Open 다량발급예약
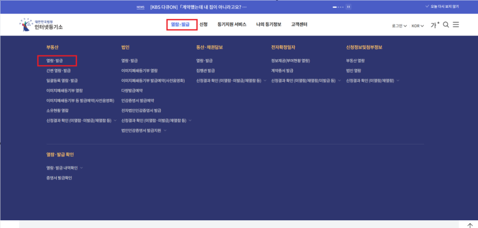The image size is (478, 228). [x=132, y=91]
